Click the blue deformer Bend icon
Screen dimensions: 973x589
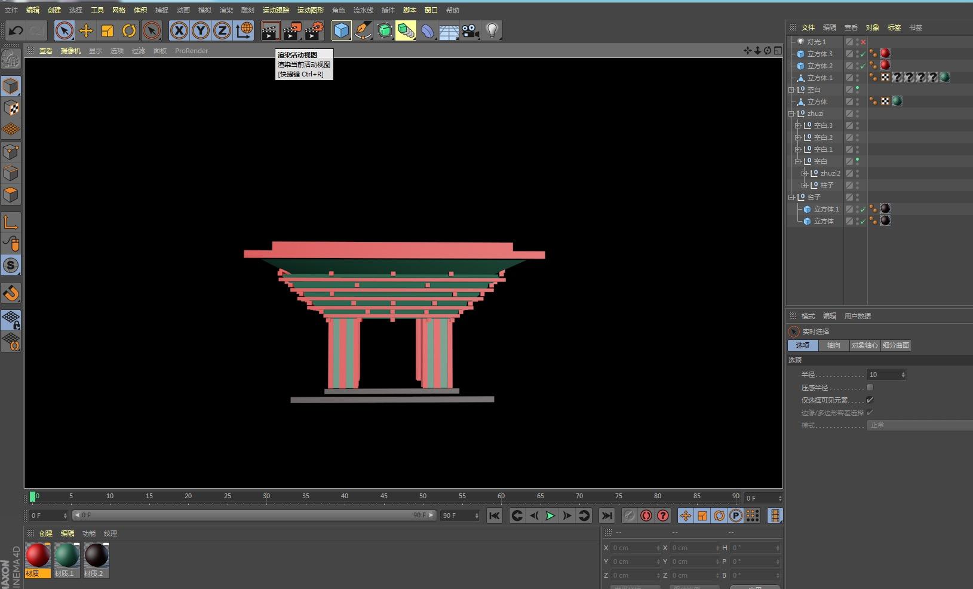pyautogui.click(x=428, y=30)
